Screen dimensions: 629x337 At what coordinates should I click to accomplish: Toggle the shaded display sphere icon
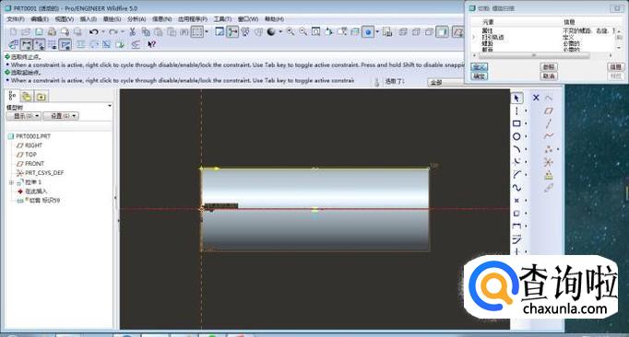click(271, 31)
